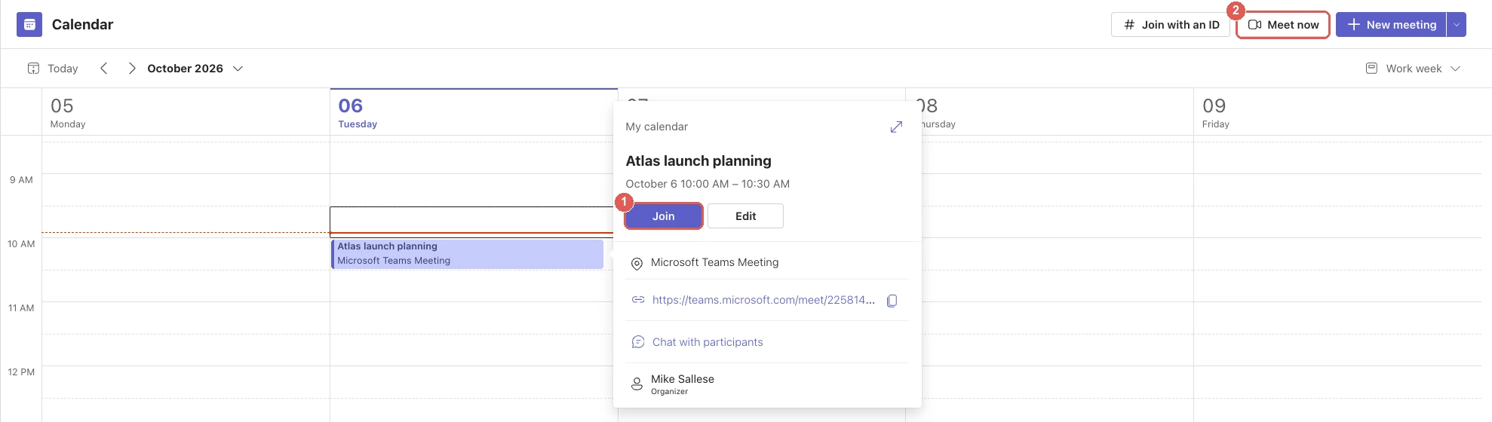Image resolution: width=1492 pixels, height=422 pixels.
Task: Open the teams.microsoft.com meeting link
Action: point(763,300)
